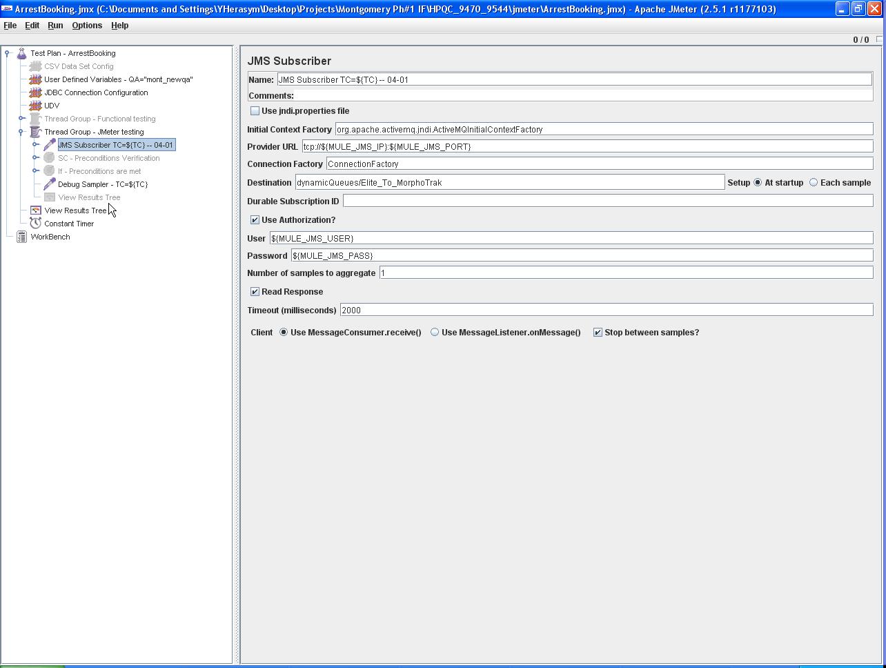The image size is (886, 668).
Task: Disable Read Response
Action: click(x=255, y=291)
